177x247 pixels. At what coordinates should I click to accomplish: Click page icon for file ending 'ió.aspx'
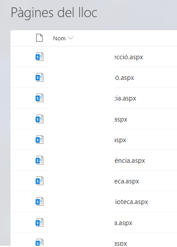click(x=40, y=77)
